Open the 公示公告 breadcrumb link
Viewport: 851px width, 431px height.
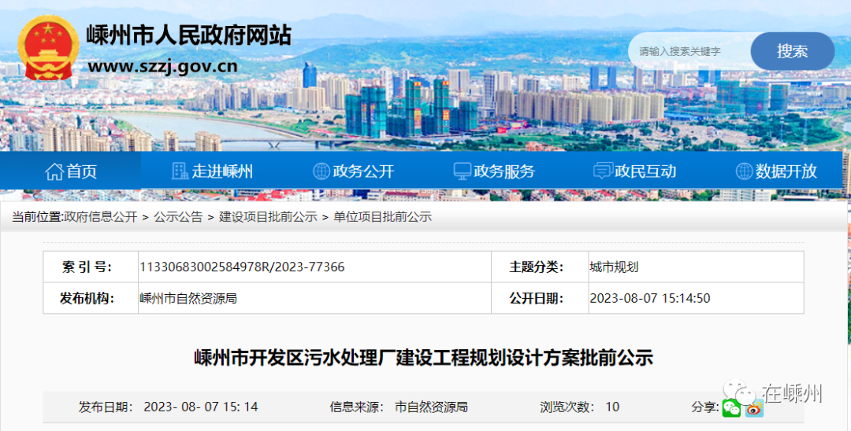click(178, 217)
